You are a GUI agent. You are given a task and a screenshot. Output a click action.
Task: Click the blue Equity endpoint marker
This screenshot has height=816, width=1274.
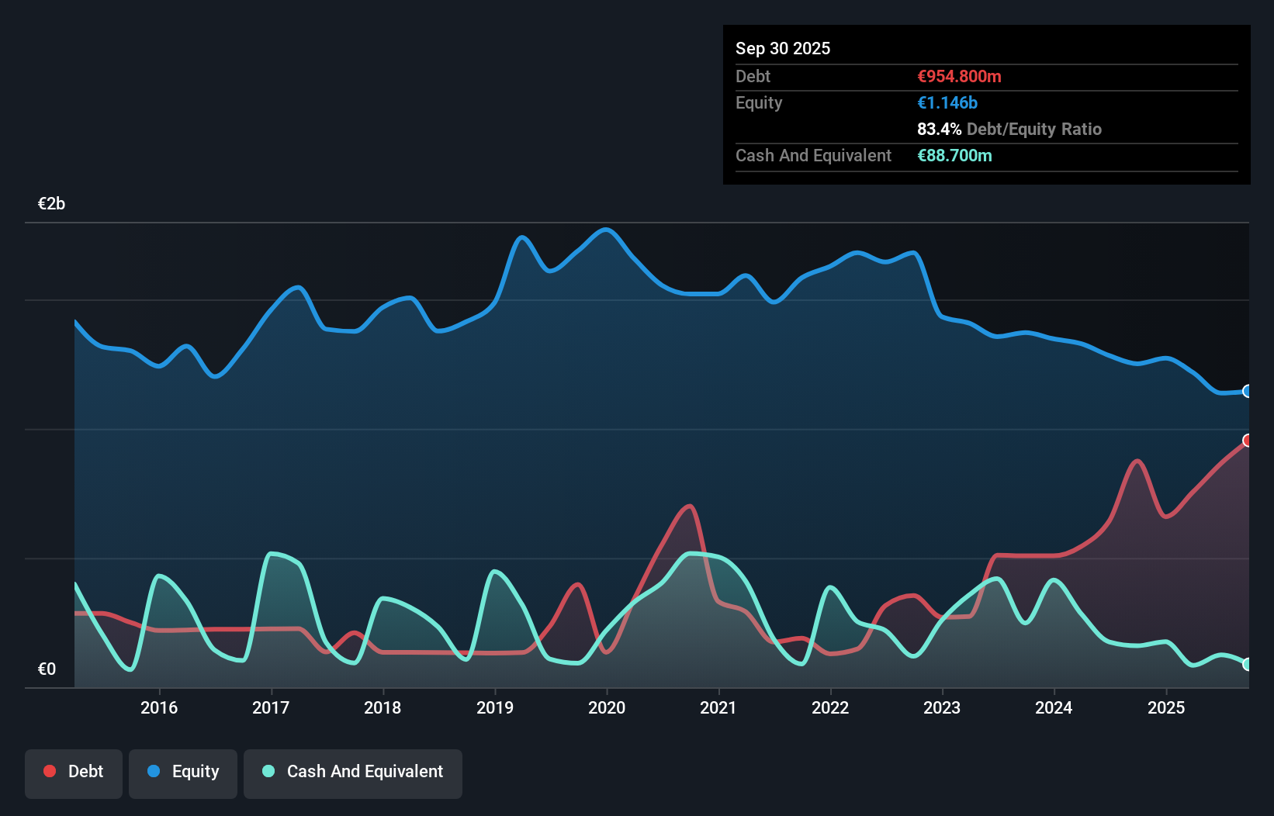tap(1248, 392)
